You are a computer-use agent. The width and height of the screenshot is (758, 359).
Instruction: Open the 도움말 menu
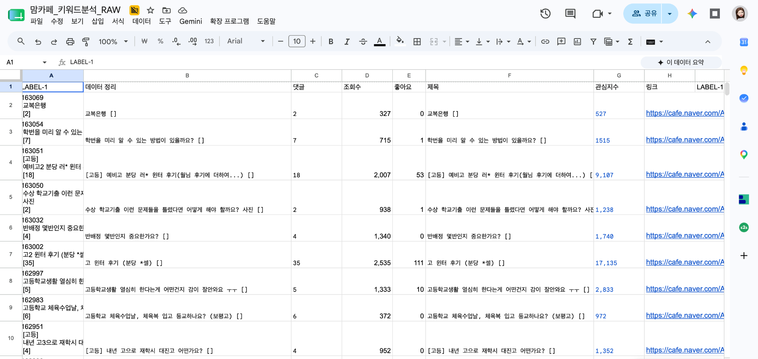(x=266, y=21)
